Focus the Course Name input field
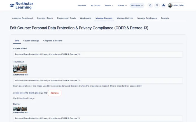Image resolution: width=196 pixels, height=122 pixels. point(98,54)
